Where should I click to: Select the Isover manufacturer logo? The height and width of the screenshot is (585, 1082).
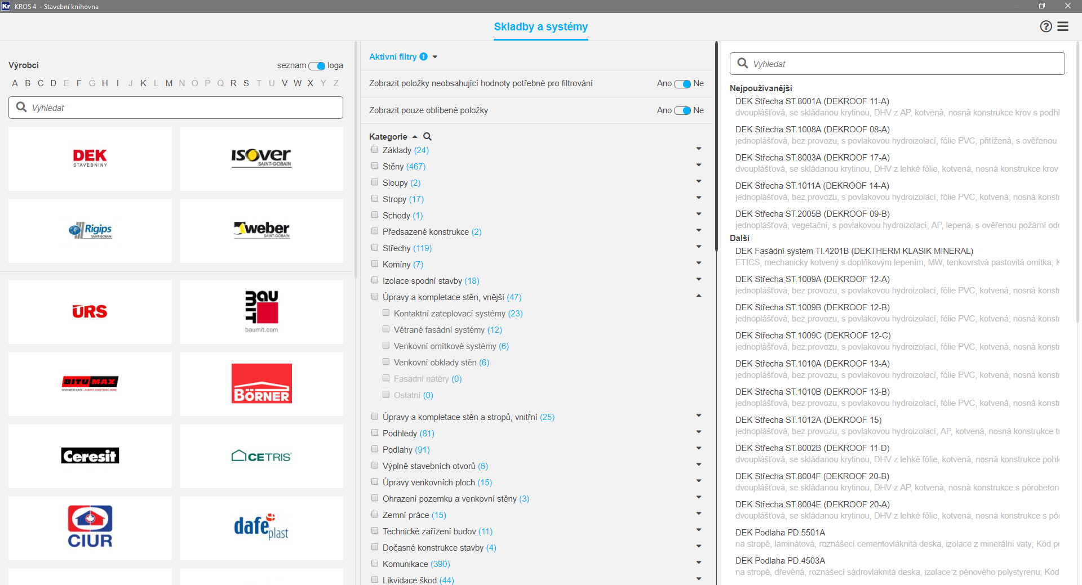[x=261, y=159]
